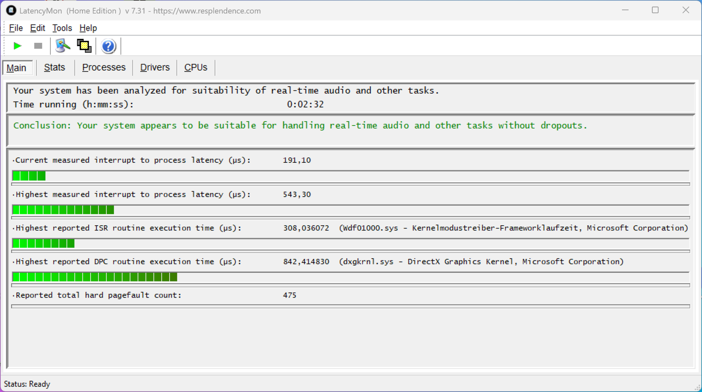Select the Main tab
The height and width of the screenshot is (392, 702).
pos(16,68)
